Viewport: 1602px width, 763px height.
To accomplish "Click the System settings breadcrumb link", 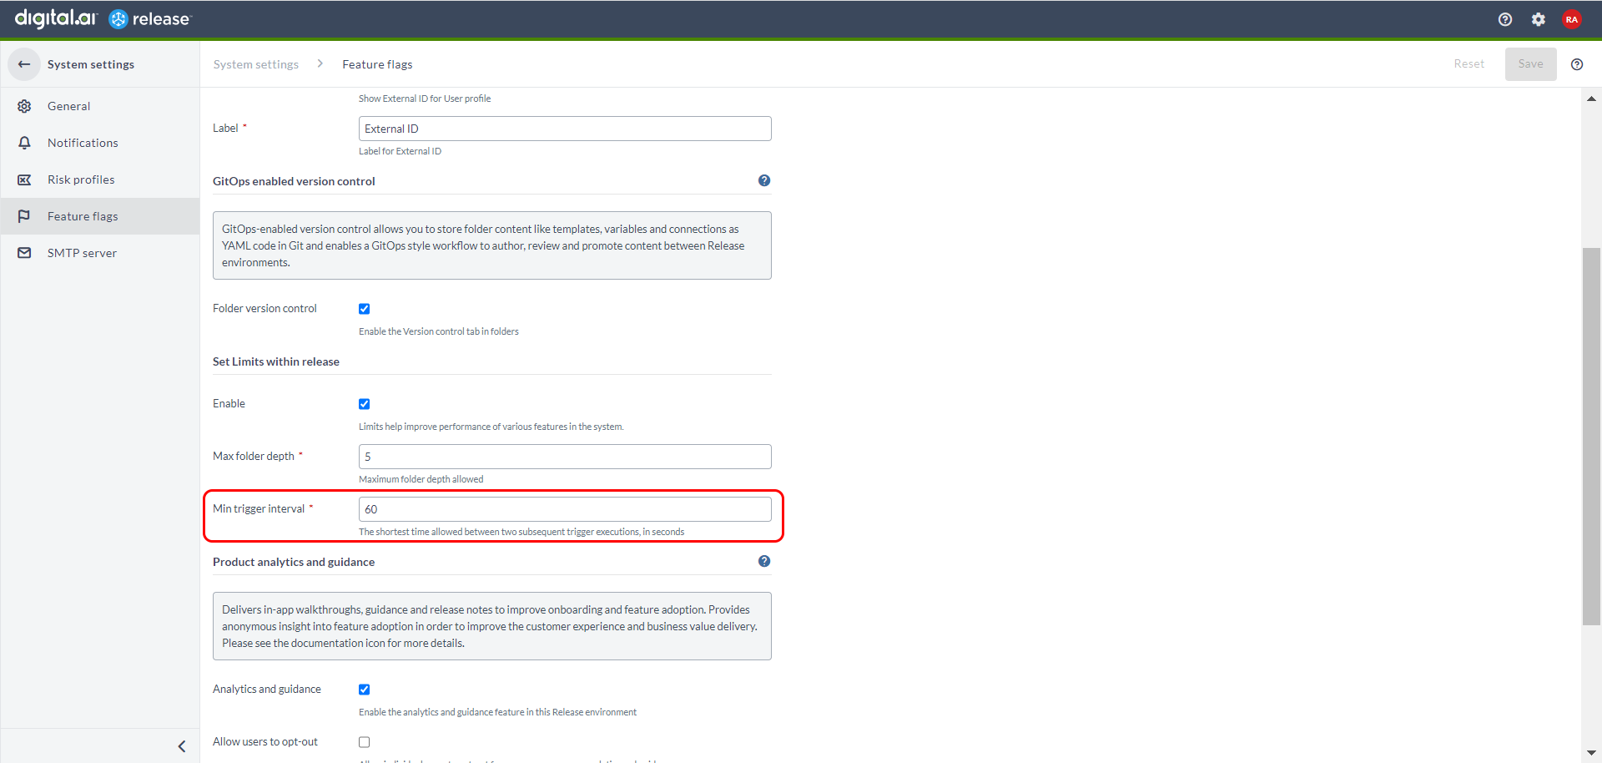I will 256,64.
